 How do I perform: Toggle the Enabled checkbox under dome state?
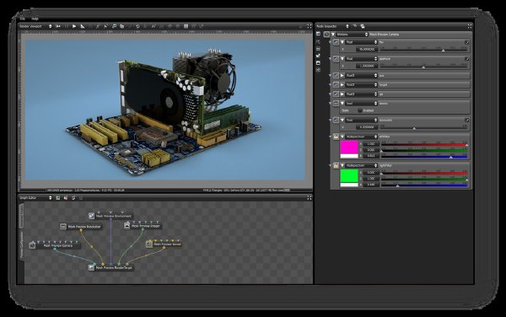tap(360, 110)
